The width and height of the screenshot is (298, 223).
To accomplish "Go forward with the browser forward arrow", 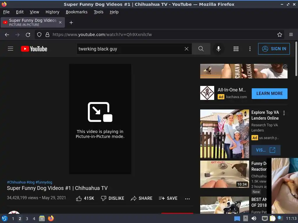I will pos(17,35).
